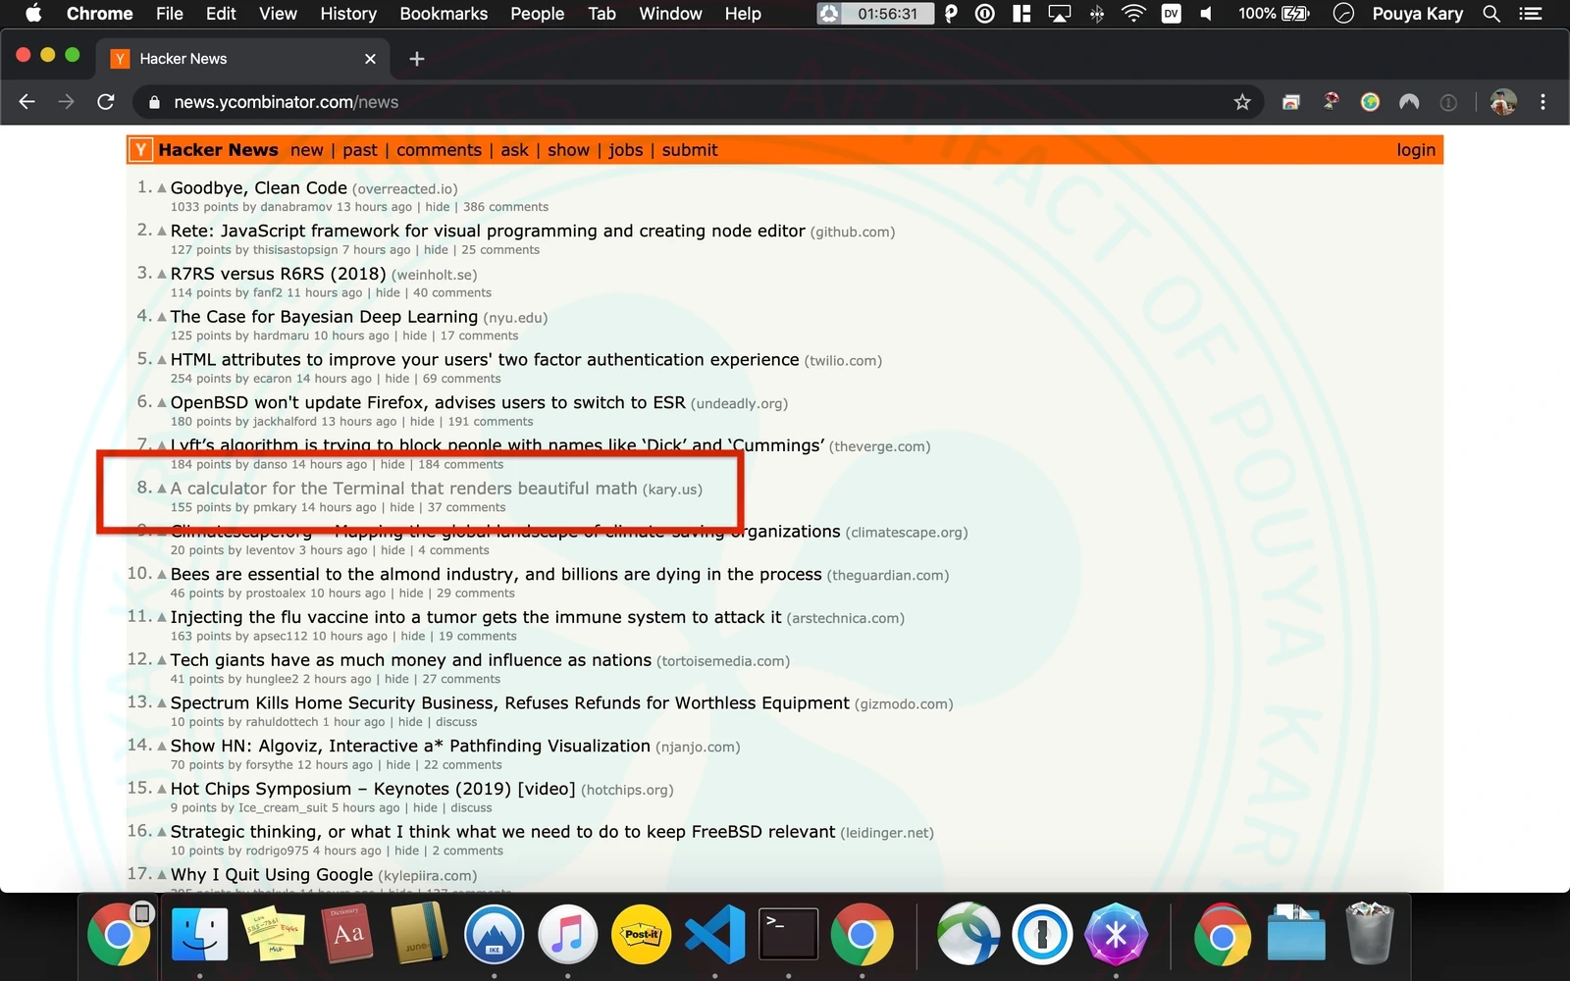Upvote 'The Case for Bayesian Deep Learning'
Image resolution: width=1570 pixels, height=981 pixels.
(x=162, y=317)
